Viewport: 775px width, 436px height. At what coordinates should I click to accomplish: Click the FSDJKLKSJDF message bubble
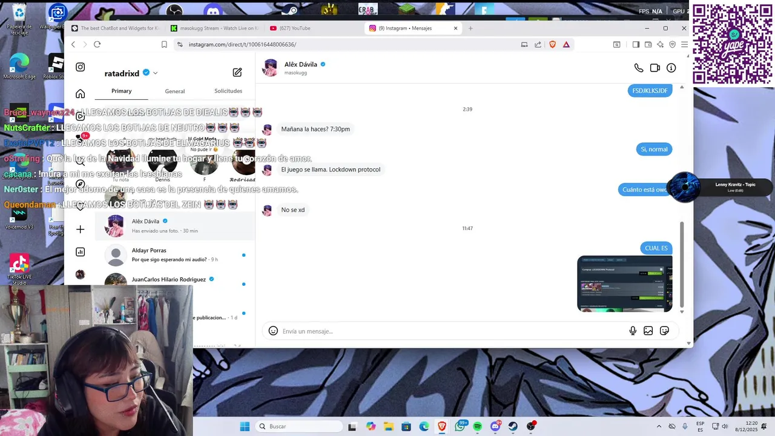click(x=650, y=90)
